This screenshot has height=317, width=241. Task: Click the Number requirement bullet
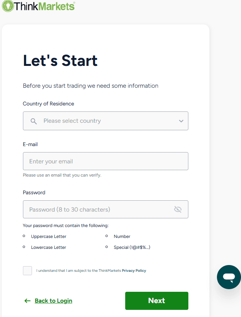[107, 236]
